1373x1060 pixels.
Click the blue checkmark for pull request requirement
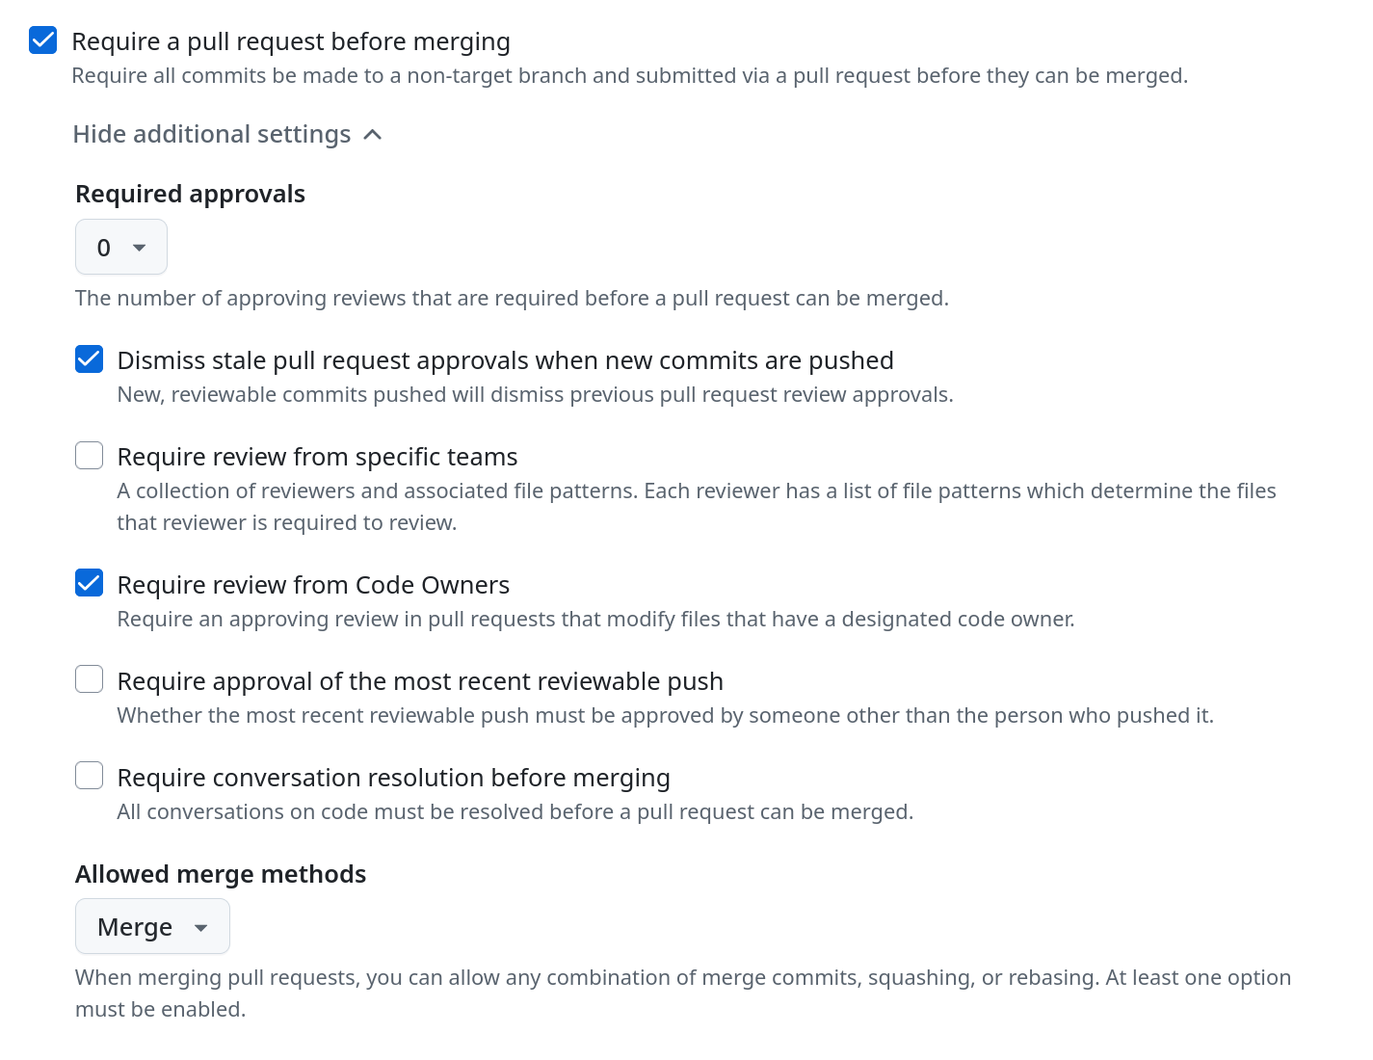pyautogui.click(x=42, y=40)
